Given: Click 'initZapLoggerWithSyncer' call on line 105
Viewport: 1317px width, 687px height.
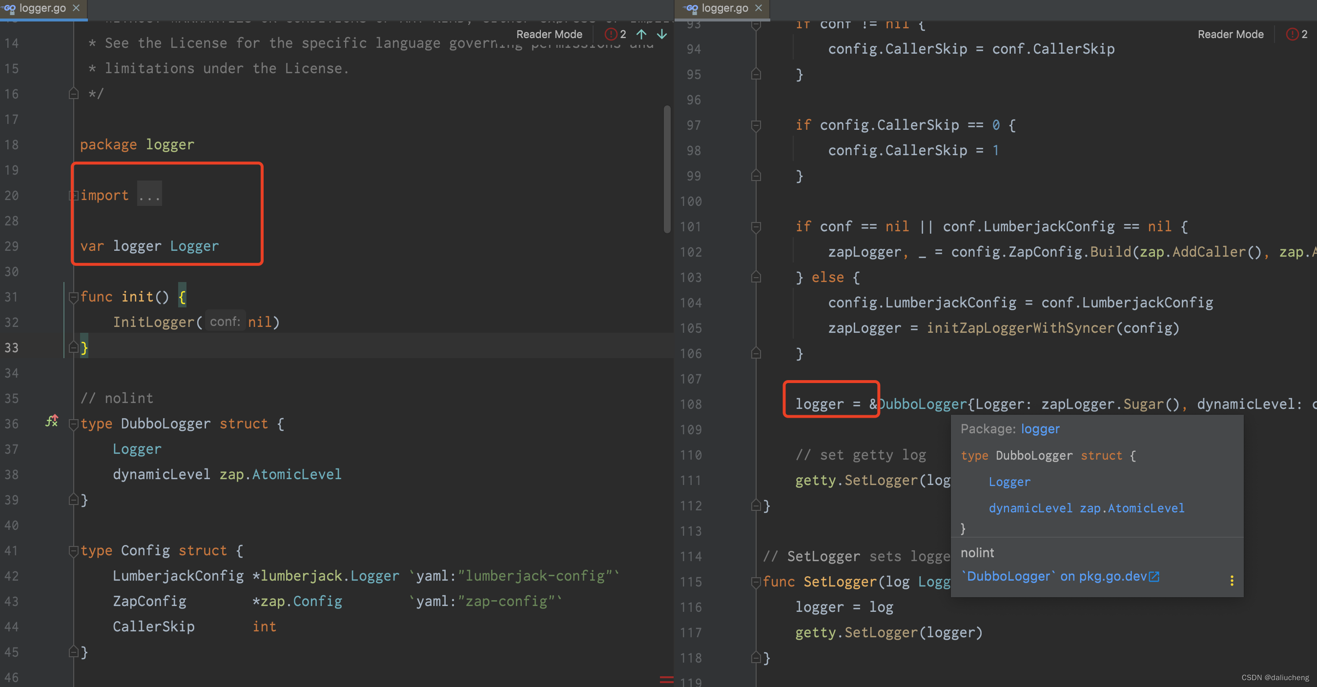Looking at the screenshot, I should click(1021, 328).
